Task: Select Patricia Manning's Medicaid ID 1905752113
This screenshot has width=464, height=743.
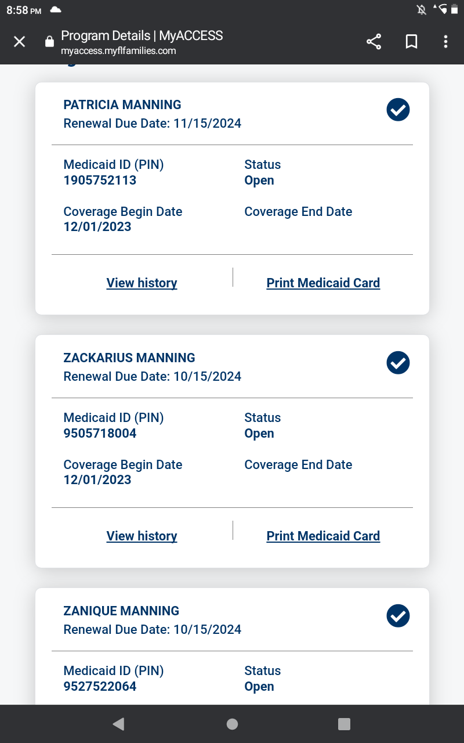Action: tap(100, 181)
